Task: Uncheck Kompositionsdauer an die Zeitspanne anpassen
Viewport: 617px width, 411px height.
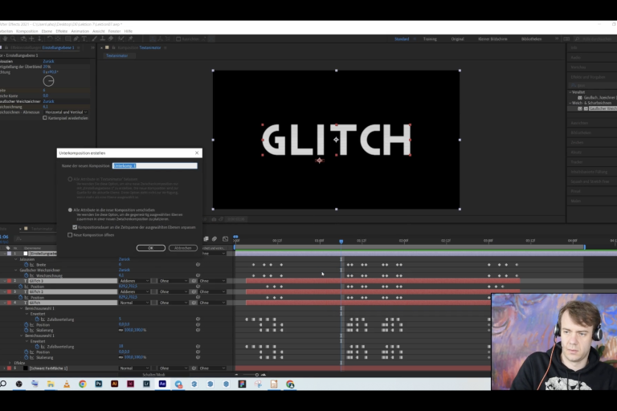Action: pos(76,227)
